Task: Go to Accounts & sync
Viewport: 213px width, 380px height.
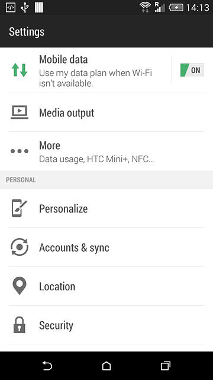Action: click(106, 247)
